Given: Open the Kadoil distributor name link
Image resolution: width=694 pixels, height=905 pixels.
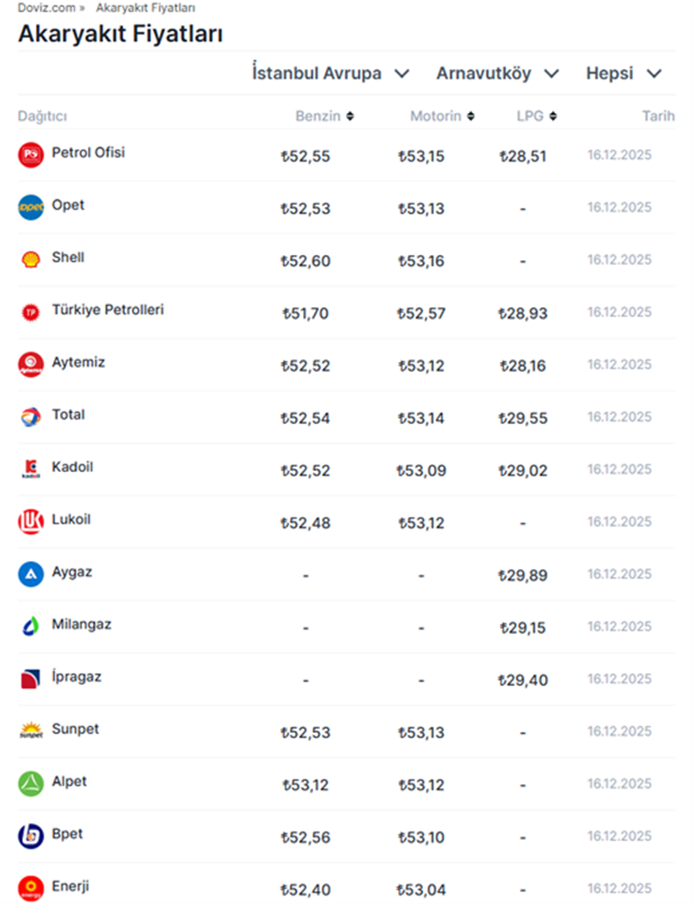Looking at the screenshot, I should (73, 467).
